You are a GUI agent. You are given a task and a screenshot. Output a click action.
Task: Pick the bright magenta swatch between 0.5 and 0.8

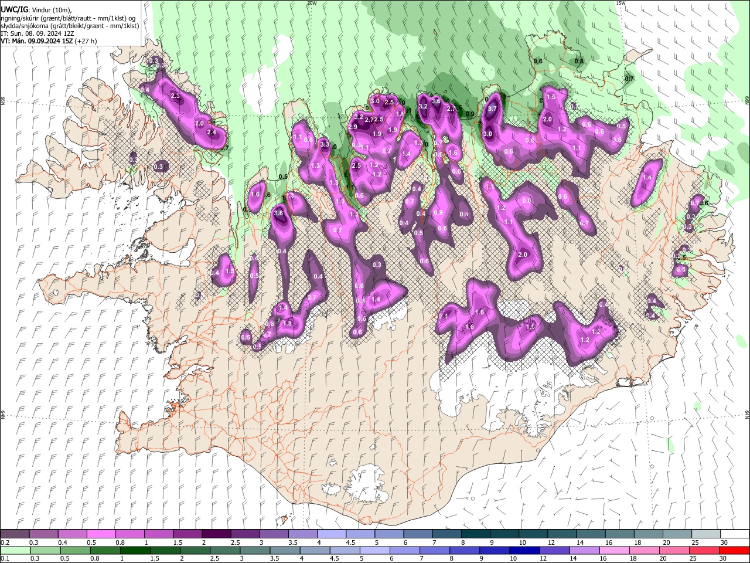click(x=101, y=534)
